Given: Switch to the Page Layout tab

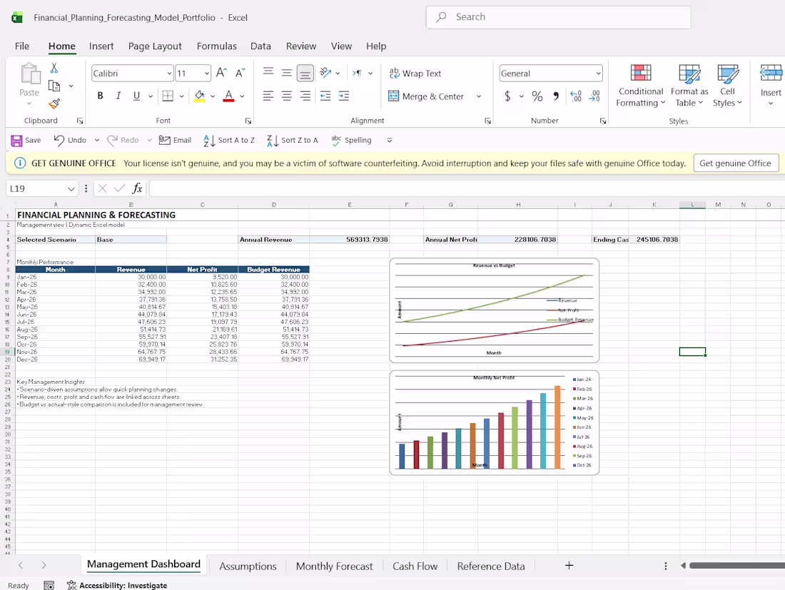Looking at the screenshot, I should tap(155, 46).
